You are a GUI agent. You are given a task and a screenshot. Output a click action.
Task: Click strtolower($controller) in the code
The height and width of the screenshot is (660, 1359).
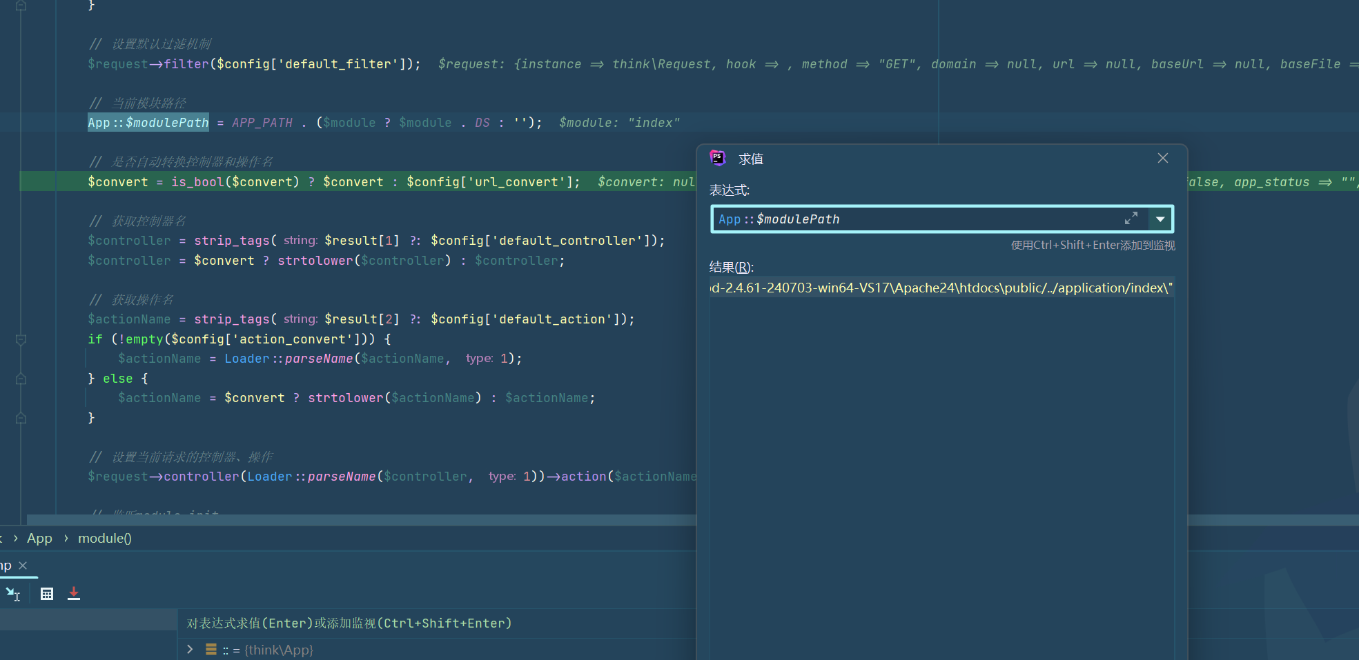pyautogui.click(x=364, y=260)
